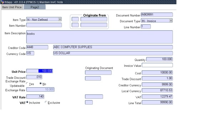Viewport: 214px width, 132px height.
Task: Click the first Originating Document field
Action: pos(98,73)
